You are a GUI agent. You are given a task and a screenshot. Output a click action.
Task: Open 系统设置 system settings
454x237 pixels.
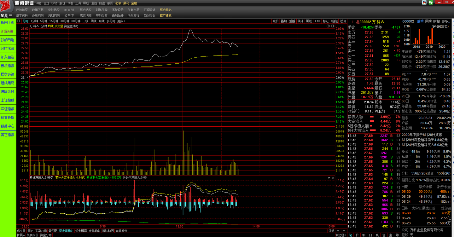coord(118,10)
